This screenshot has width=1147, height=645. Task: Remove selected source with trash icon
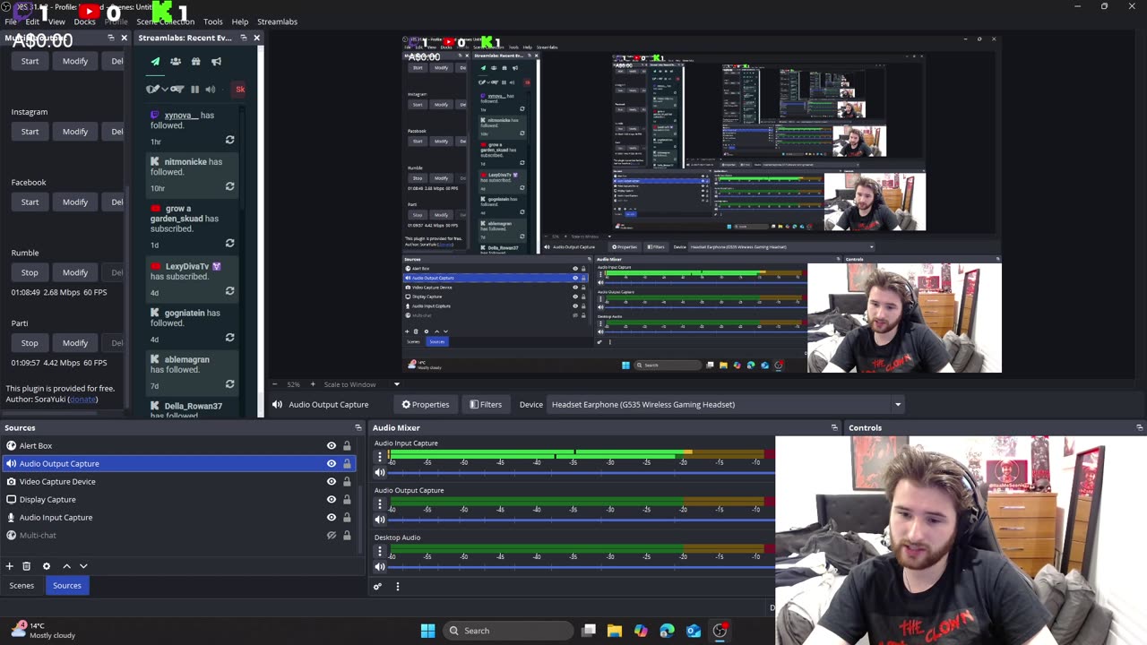tap(27, 566)
